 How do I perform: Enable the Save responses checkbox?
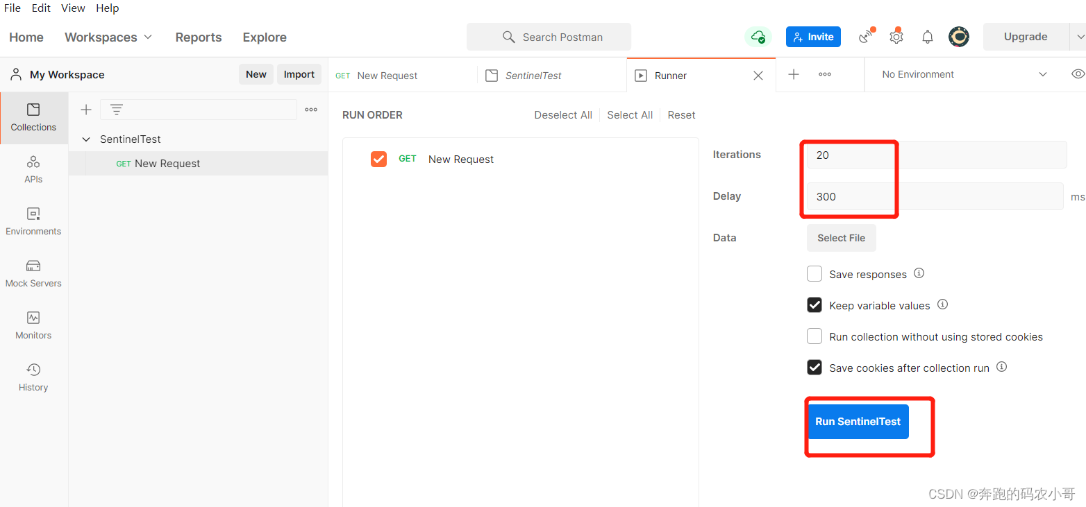[814, 274]
